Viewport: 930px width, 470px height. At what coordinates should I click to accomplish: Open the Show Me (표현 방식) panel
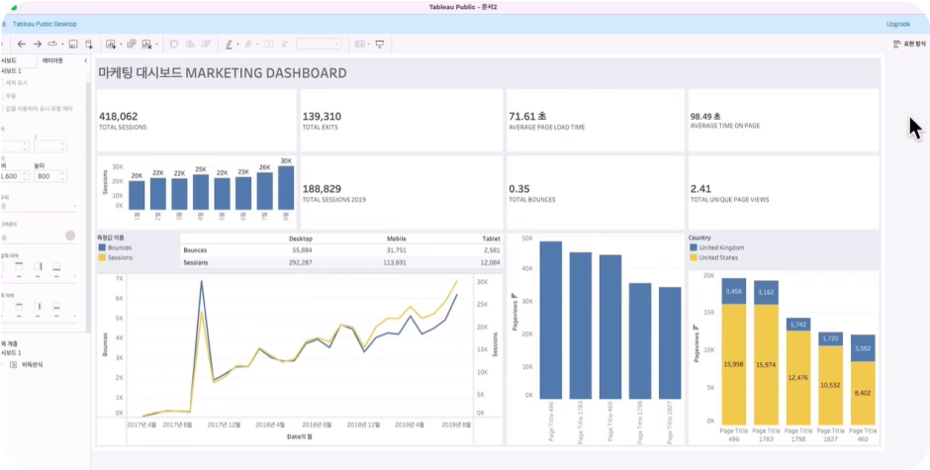point(909,44)
